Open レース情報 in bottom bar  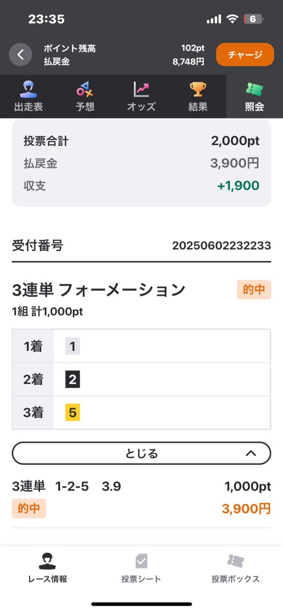coord(47,568)
